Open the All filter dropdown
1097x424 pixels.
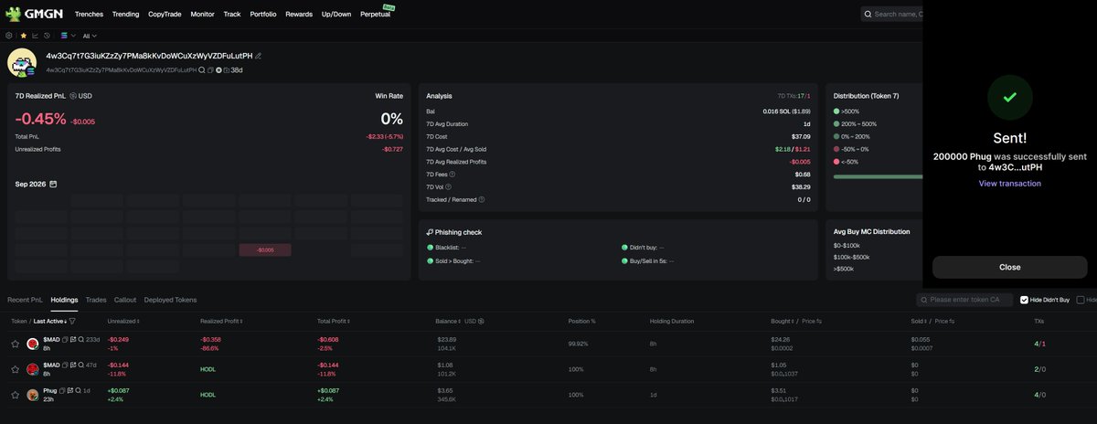(x=90, y=36)
